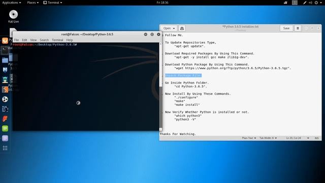
Task: Click 'Follow Me.' line in gedit
Action: coord(174,35)
